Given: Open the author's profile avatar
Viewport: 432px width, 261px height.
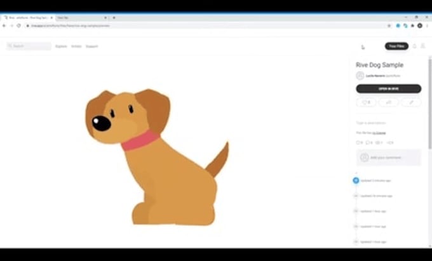Looking at the screenshot, I should pyautogui.click(x=360, y=76).
